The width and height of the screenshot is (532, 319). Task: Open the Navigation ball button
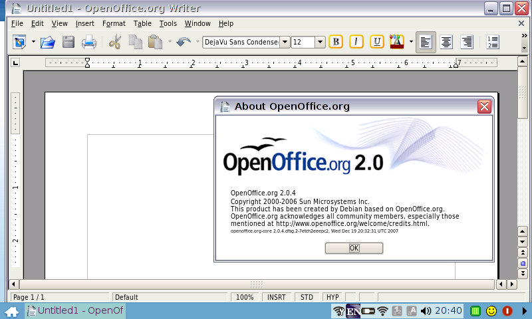(x=522, y=263)
